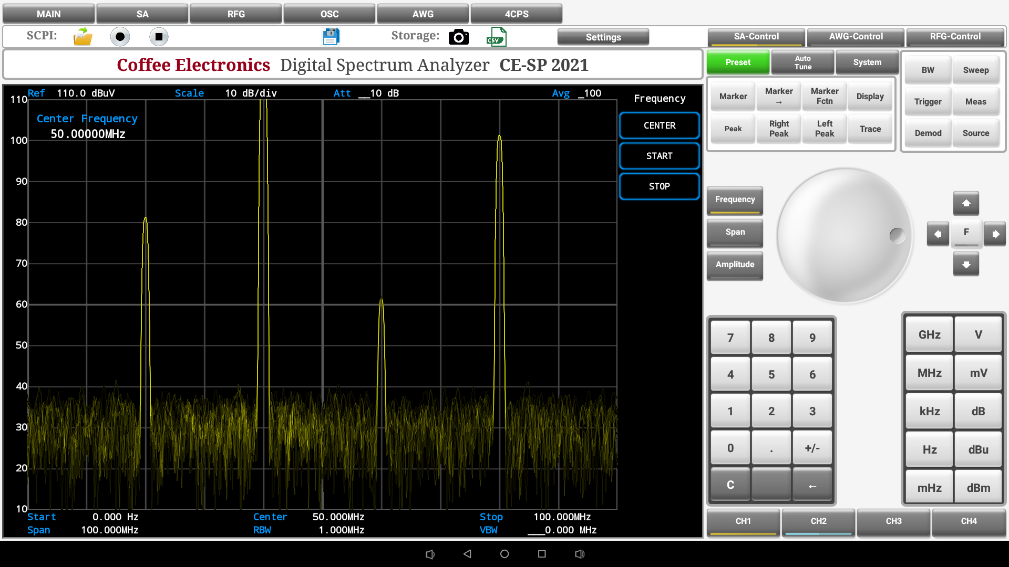
Task: Click the MHz unit key
Action: point(929,373)
